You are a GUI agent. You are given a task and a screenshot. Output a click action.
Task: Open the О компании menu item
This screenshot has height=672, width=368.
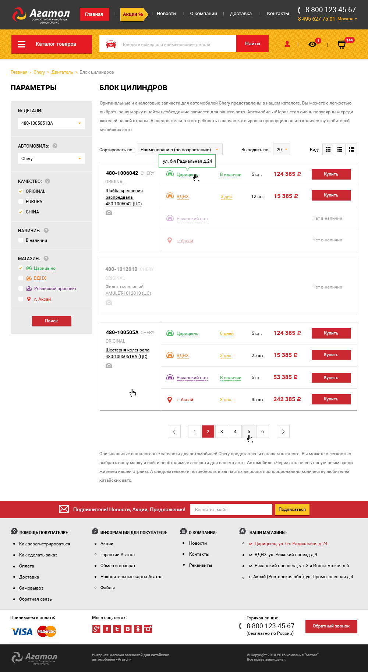pos(204,14)
